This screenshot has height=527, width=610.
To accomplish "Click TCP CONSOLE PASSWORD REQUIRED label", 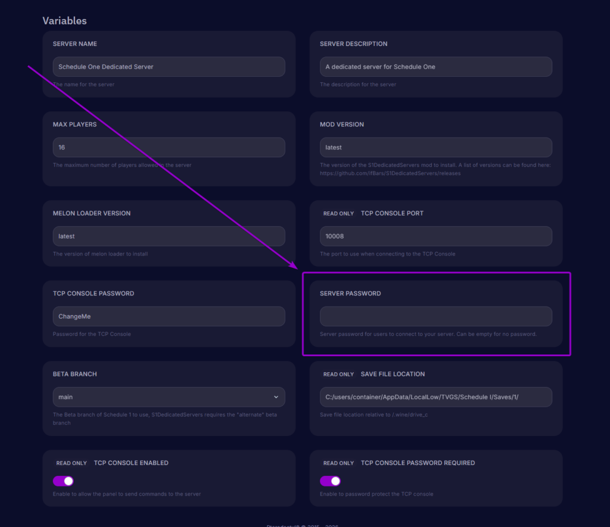I will [x=418, y=463].
